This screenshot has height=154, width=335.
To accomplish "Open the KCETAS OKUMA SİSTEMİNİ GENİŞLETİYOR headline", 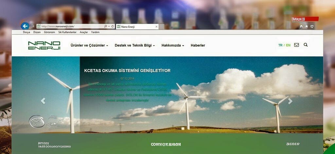I will (x=127, y=71).
